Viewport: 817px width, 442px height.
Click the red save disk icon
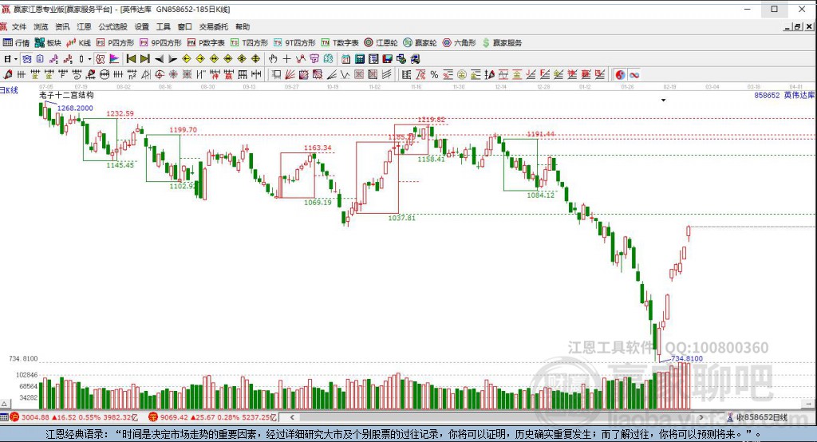click(388, 59)
